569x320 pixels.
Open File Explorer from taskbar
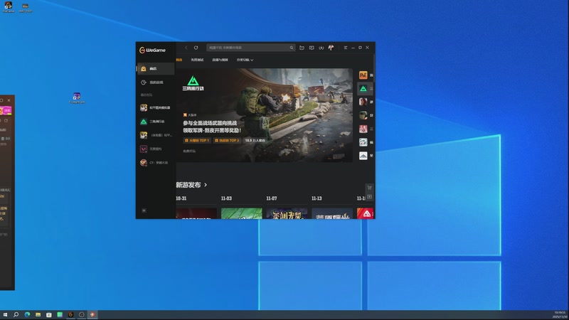point(38,314)
